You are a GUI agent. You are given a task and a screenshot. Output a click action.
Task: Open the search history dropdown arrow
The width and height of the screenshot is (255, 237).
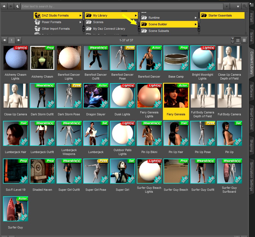pos(227,7)
